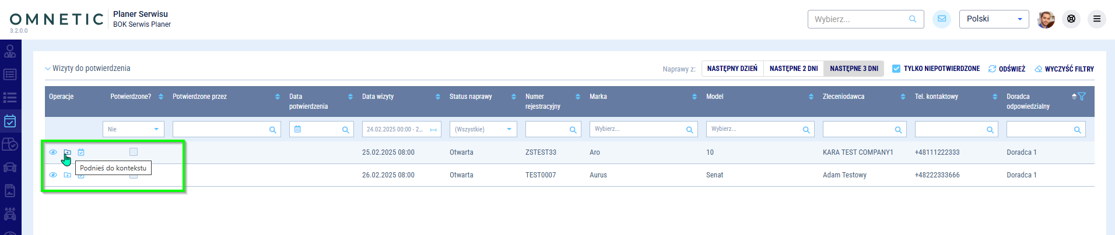Screen dimensions: 1115x235
Task: Tick the Potwierdzone checkbox for ZSTEST33 row
Action: tap(134, 152)
